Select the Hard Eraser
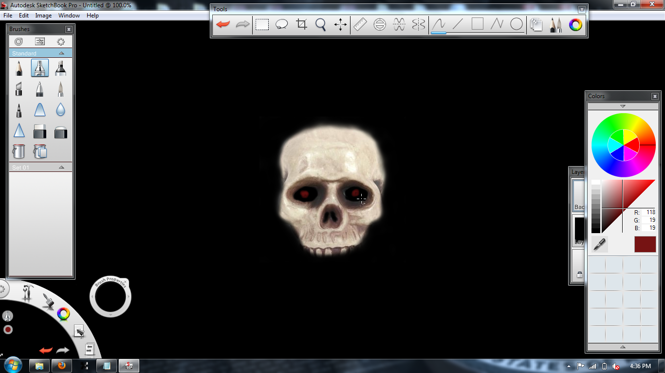 [x=40, y=131]
